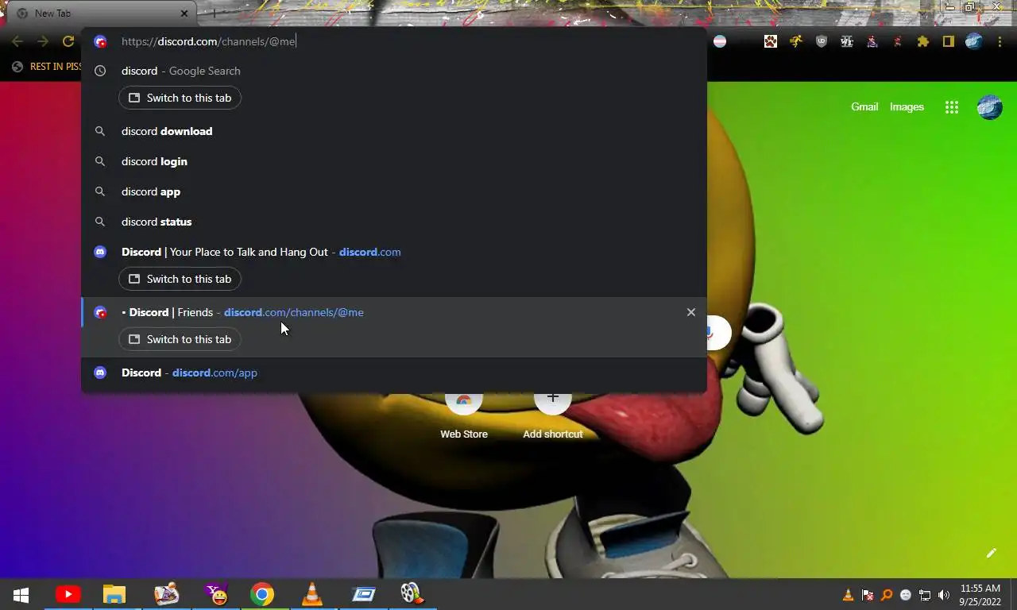Click in the address bar URL text
This screenshot has height=610, width=1017.
point(209,41)
